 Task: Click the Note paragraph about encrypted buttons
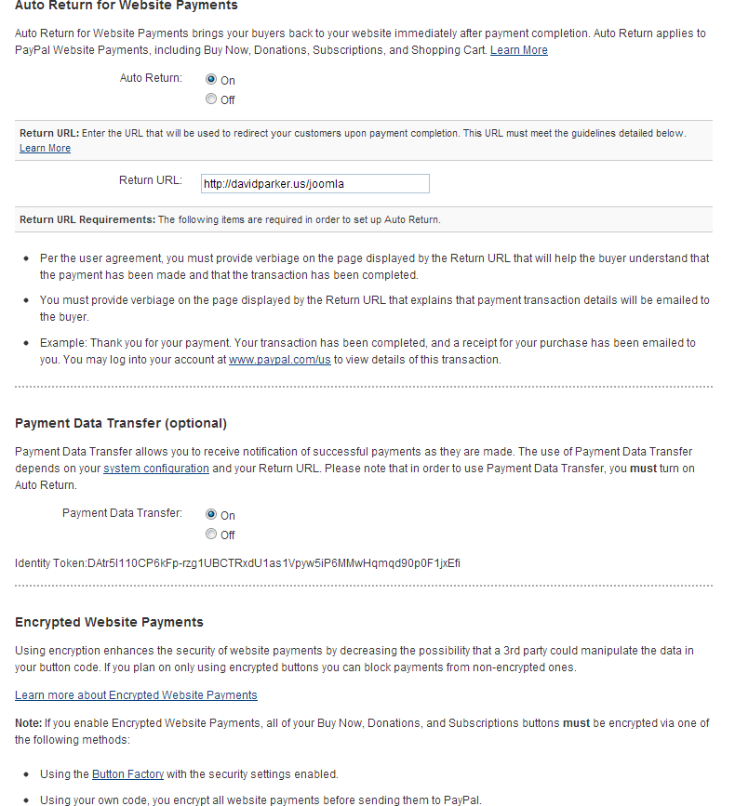click(x=363, y=732)
